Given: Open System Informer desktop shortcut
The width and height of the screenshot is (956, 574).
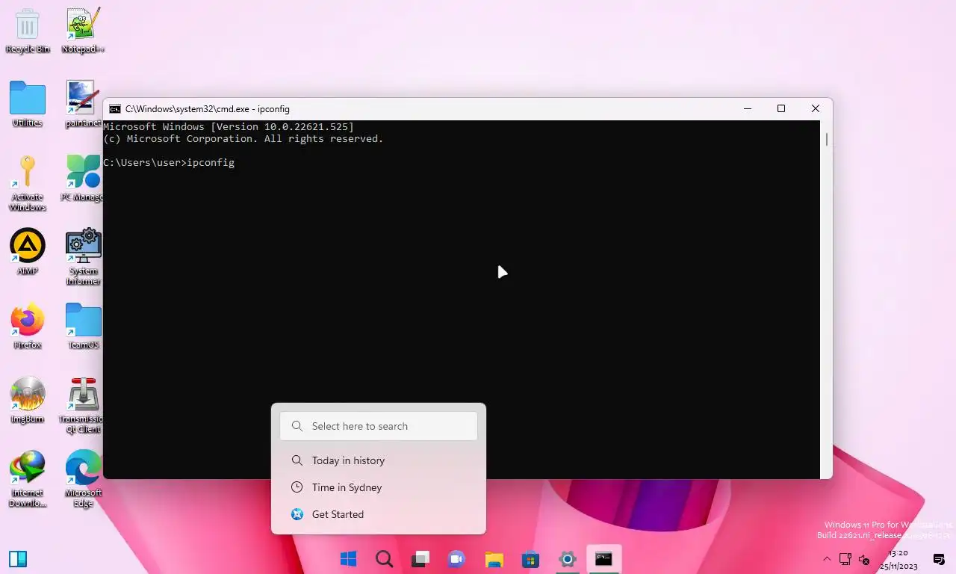Looking at the screenshot, I should 83,258.
